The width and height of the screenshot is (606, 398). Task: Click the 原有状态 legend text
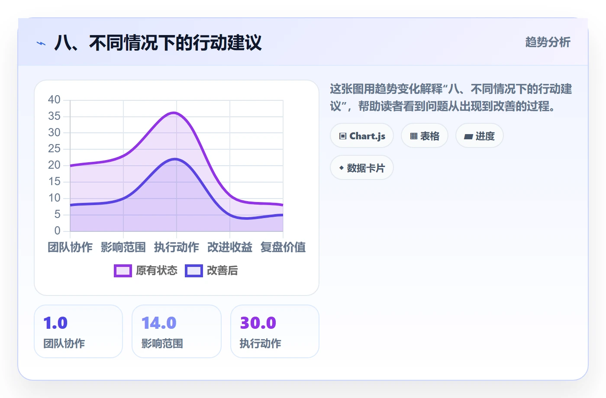coord(157,271)
